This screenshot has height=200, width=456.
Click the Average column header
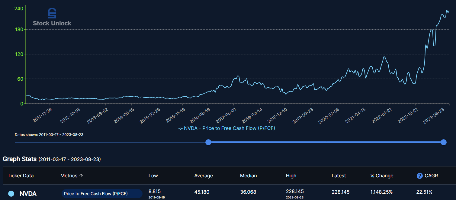click(x=204, y=176)
